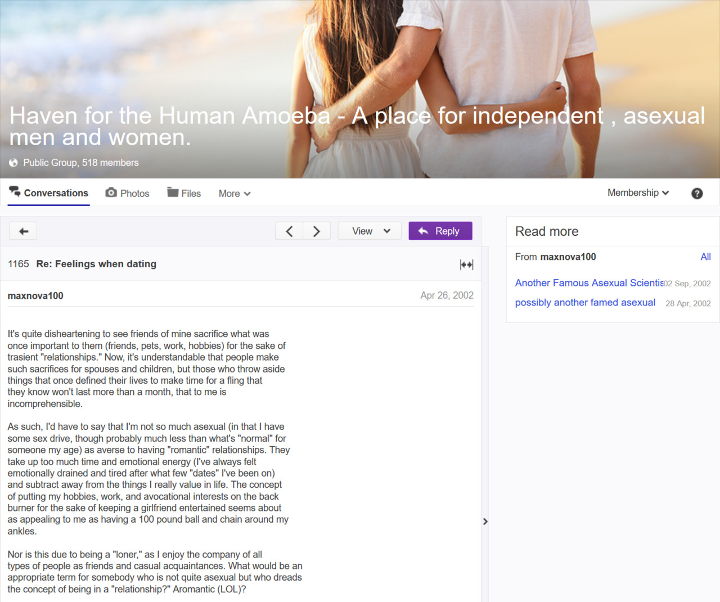The image size is (720, 602).
Task: Click the group title 'Haven for the Human Amoeba'
Action: [x=170, y=116]
